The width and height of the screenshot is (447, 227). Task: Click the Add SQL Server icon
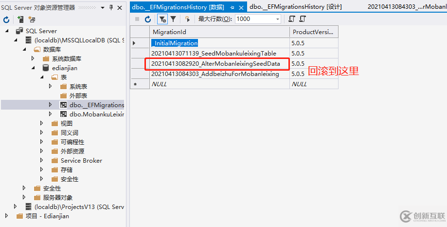tap(20, 19)
